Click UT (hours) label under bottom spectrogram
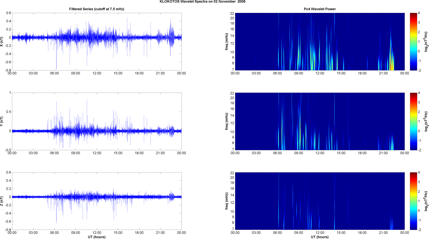Image resolution: width=429 pixels, height=239 pixels. coord(320,237)
